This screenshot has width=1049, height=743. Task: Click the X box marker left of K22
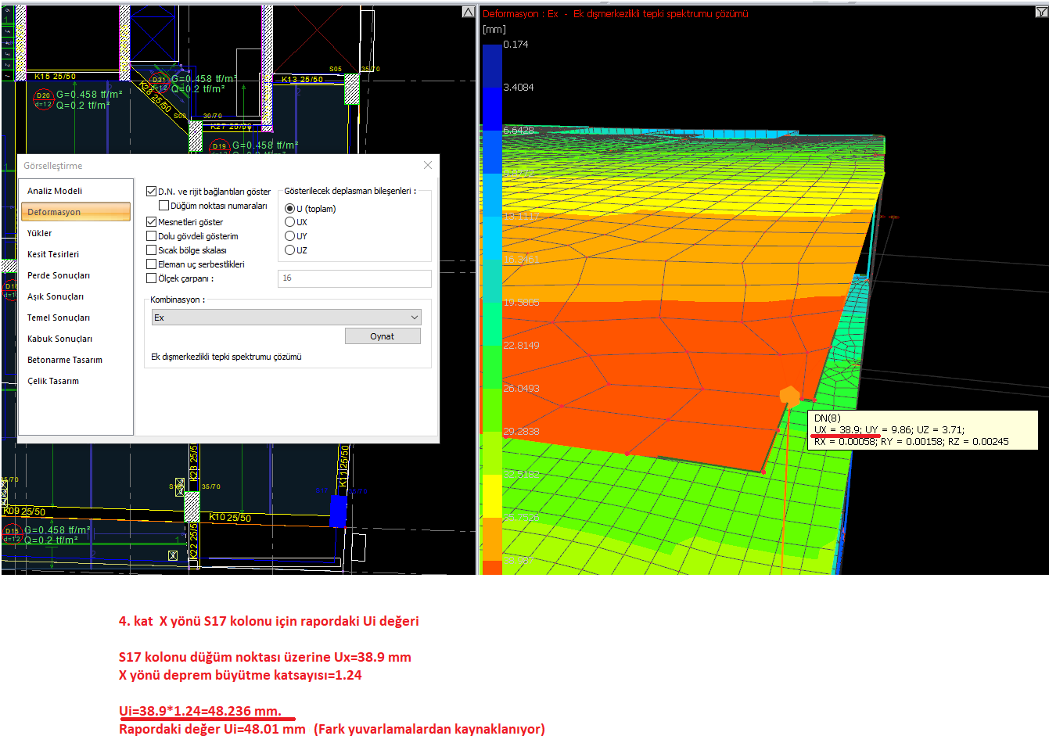tap(173, 555)
